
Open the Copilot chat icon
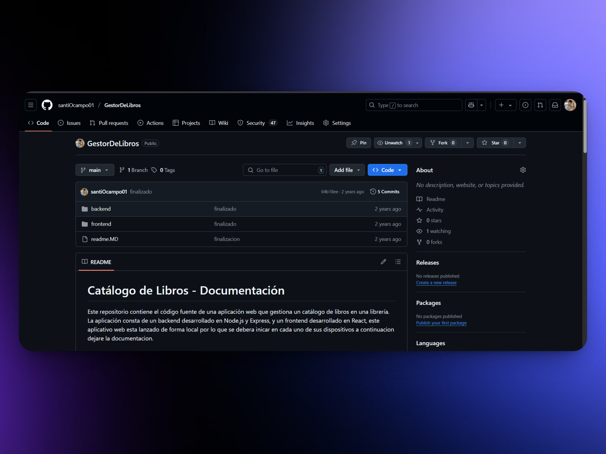pyautogui.click(x=471, y=105)
